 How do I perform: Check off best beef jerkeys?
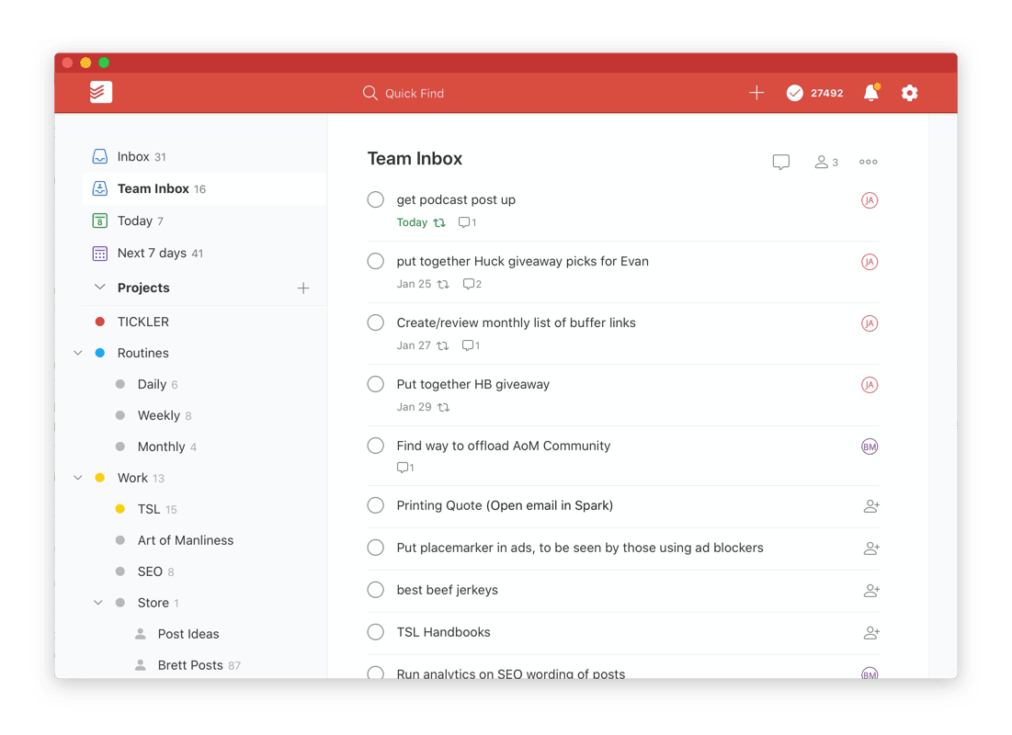point(375,590)
